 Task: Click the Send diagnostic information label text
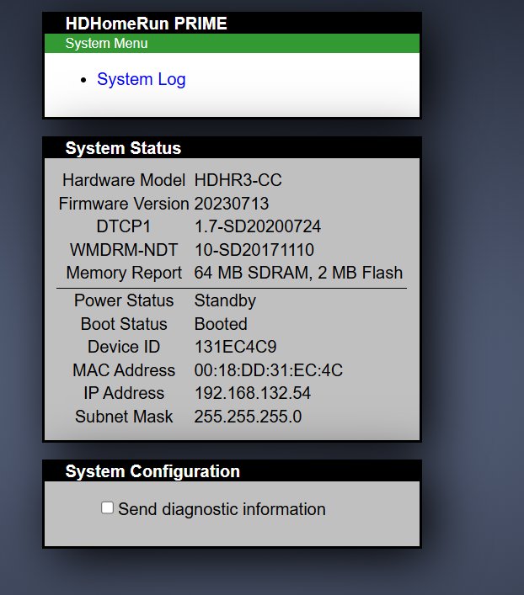(x=222, y=509)
